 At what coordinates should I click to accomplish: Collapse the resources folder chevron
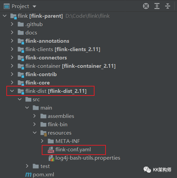pos(35,133)
